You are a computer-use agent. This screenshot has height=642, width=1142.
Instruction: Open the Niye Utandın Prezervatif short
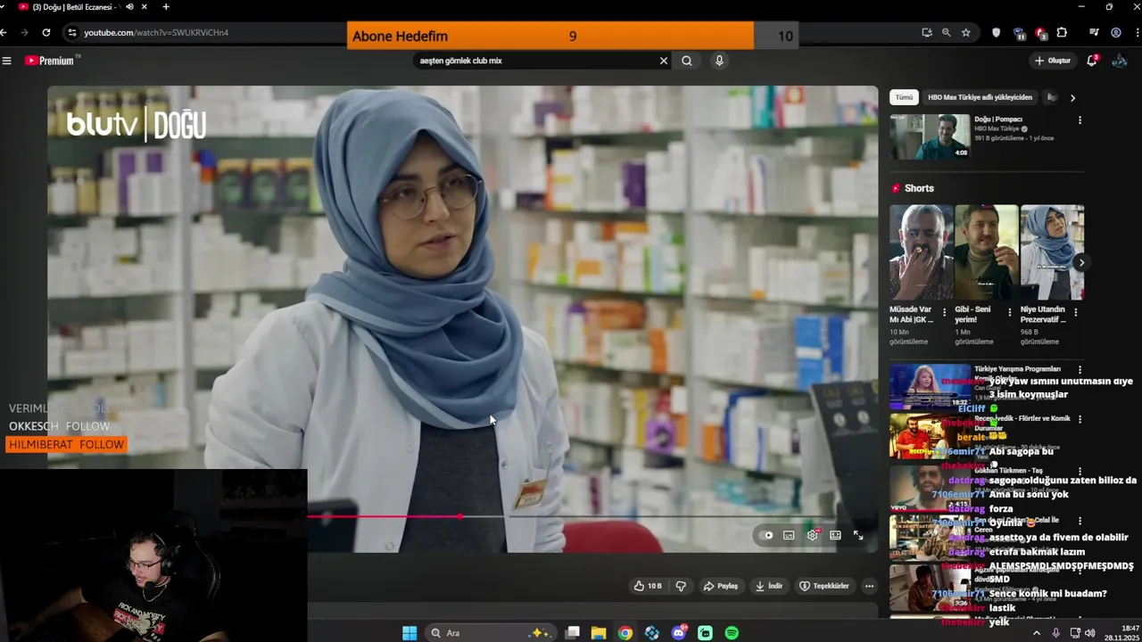[1052, 253]
